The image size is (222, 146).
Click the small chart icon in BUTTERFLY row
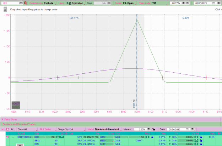13,137
